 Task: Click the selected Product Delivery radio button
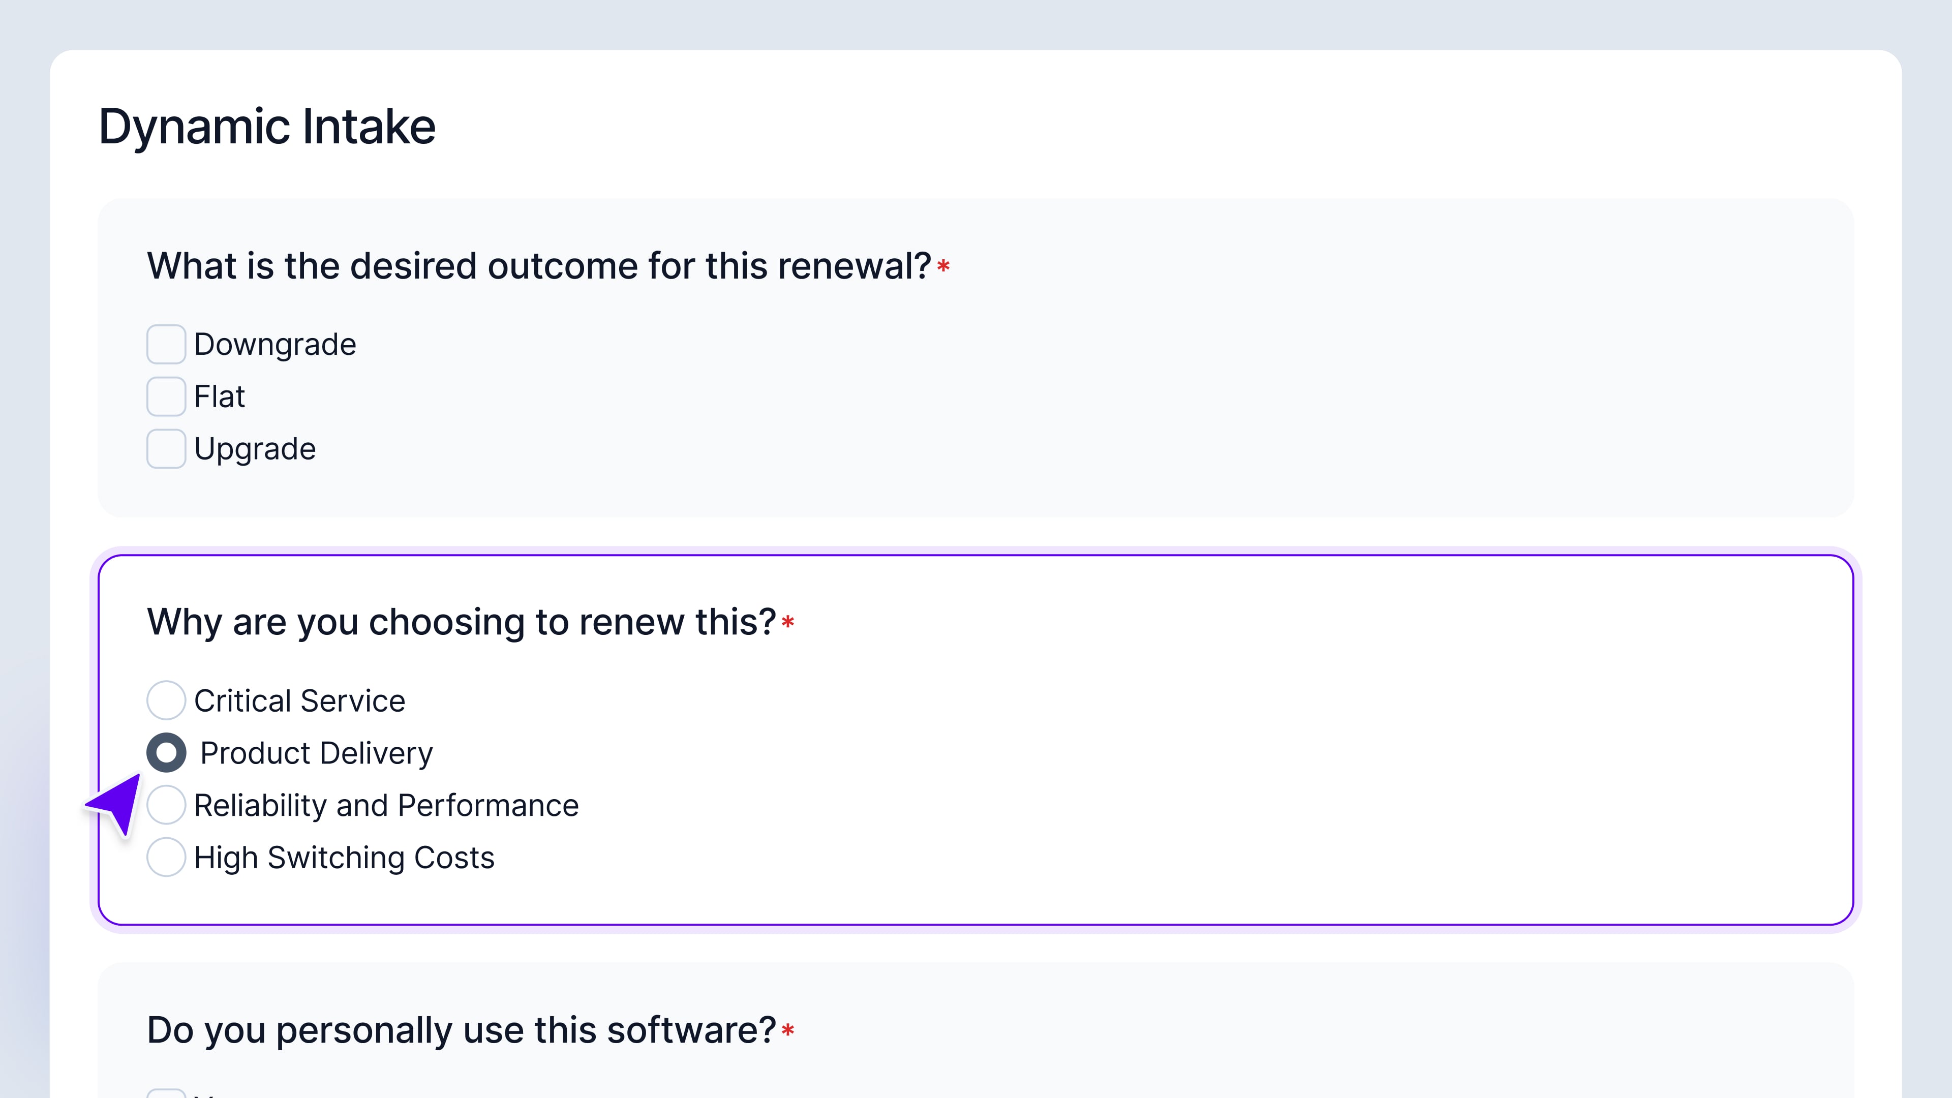click(x=166, y=752)
